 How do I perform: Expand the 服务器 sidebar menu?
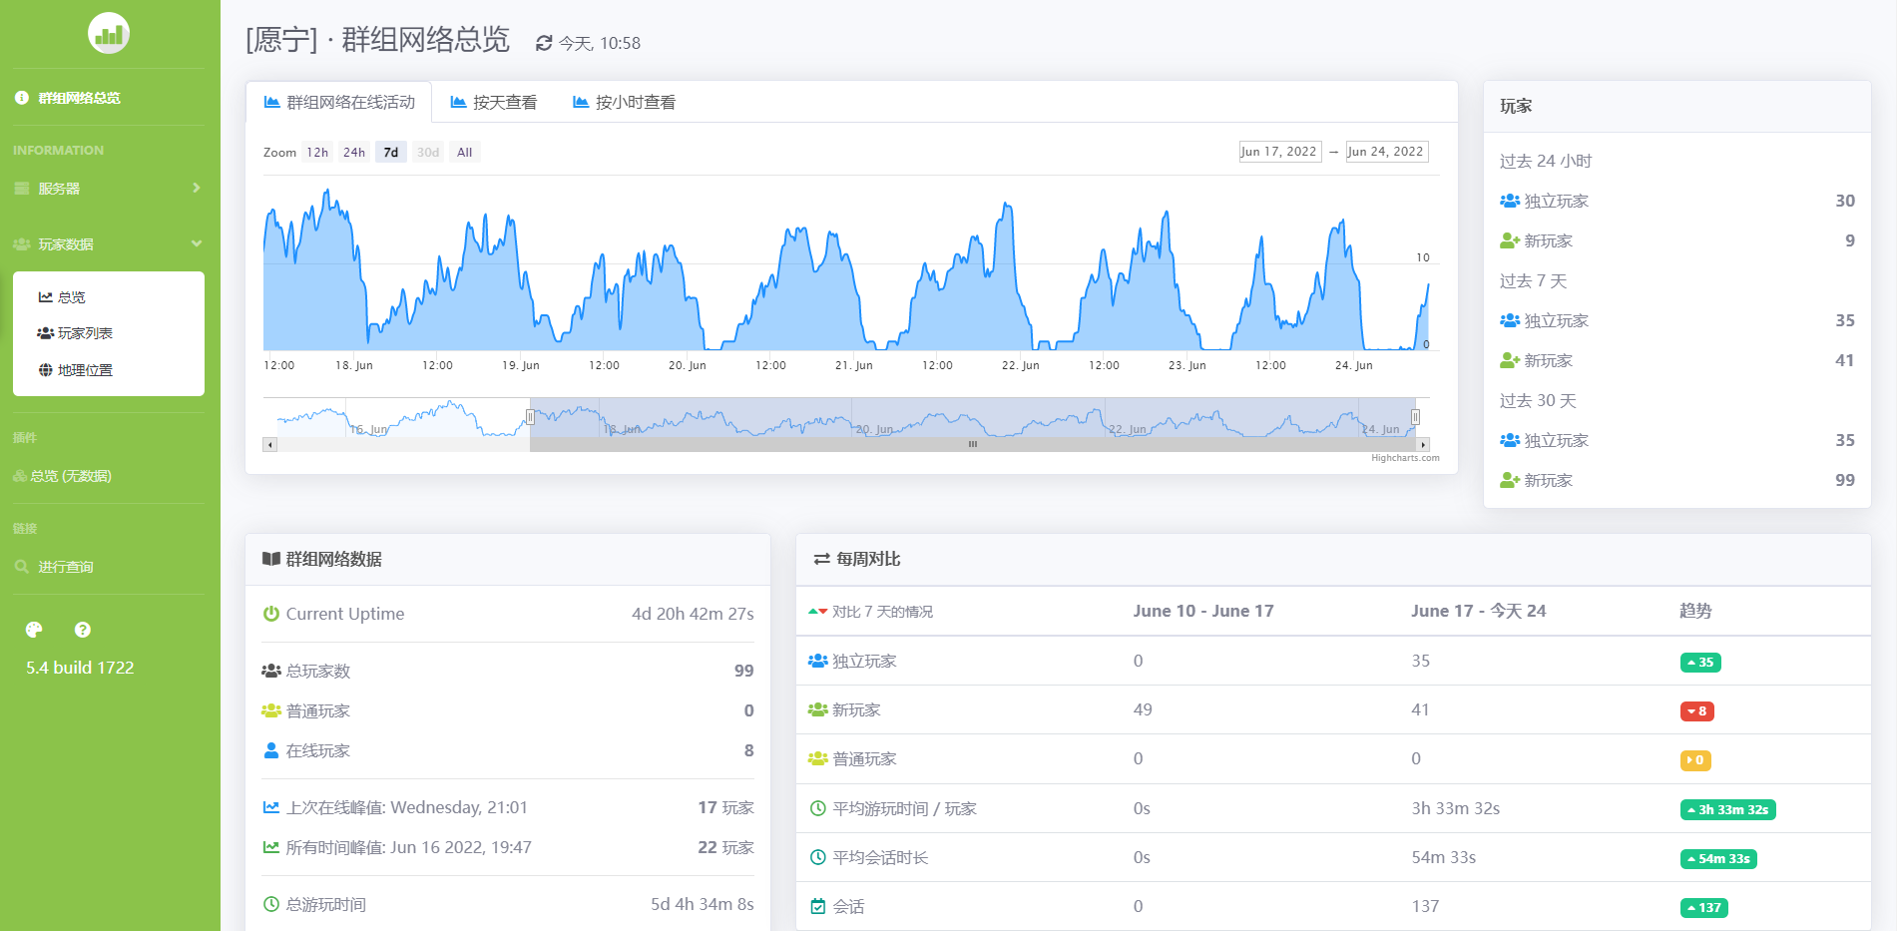click(x=108, y=189)
